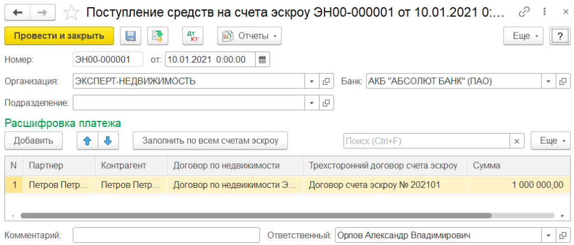
Task: Add document to favorites star
Action: tap(71, 12)
